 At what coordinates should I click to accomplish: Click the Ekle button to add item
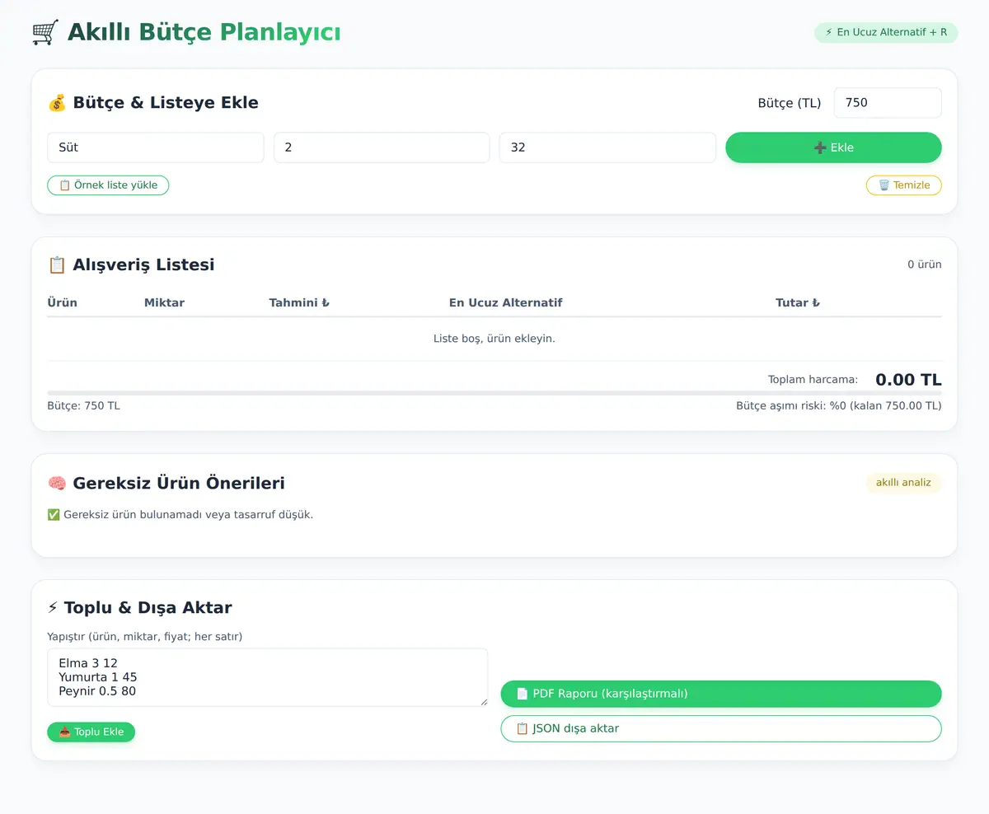point(833,147)
